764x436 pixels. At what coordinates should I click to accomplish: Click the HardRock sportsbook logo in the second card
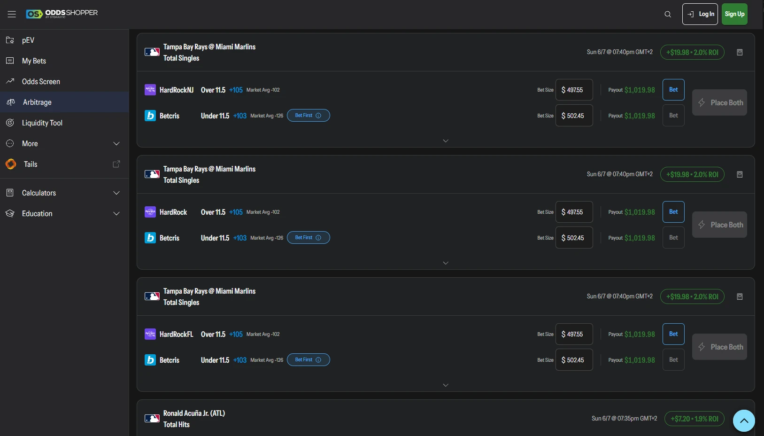(x=150, y=212)
